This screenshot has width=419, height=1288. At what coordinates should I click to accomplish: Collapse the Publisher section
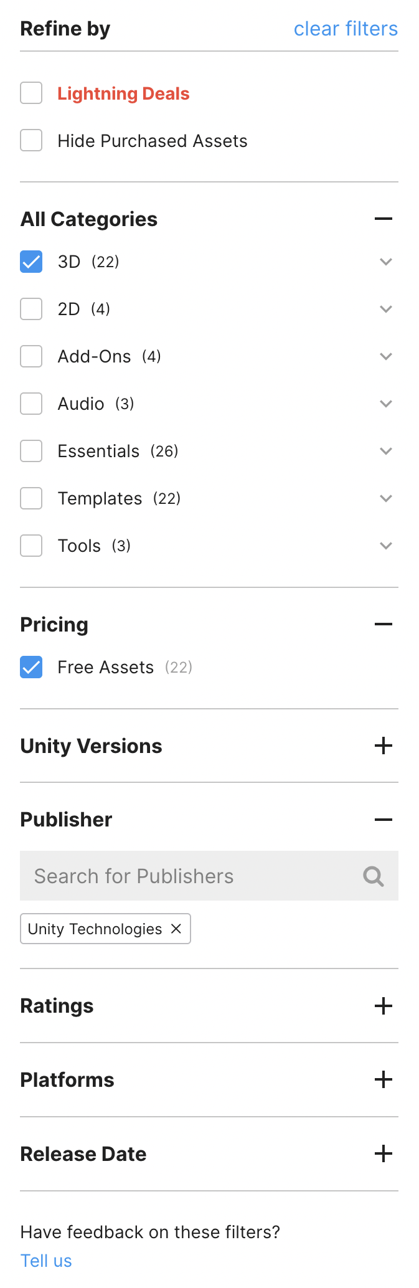[x=384, y=820]
